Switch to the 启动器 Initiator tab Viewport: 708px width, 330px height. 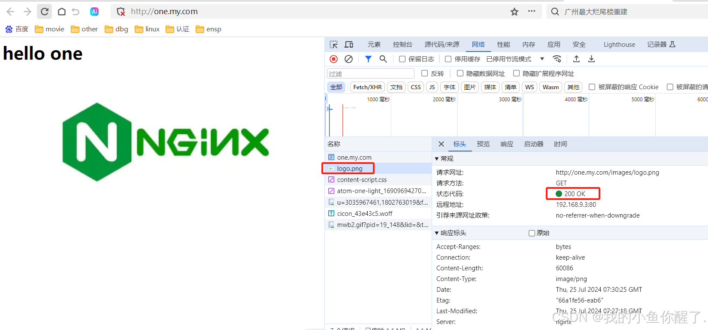pyautogui.click(x=533, y=144)
